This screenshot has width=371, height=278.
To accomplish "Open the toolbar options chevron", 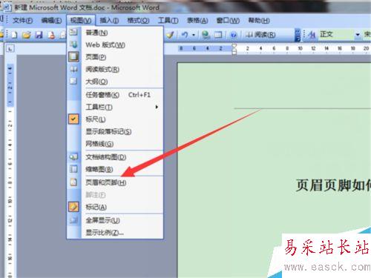I will pyautogui.click(x=298, y=35).
